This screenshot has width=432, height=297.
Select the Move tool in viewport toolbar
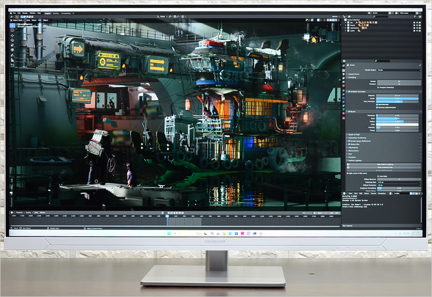point(13,36)
